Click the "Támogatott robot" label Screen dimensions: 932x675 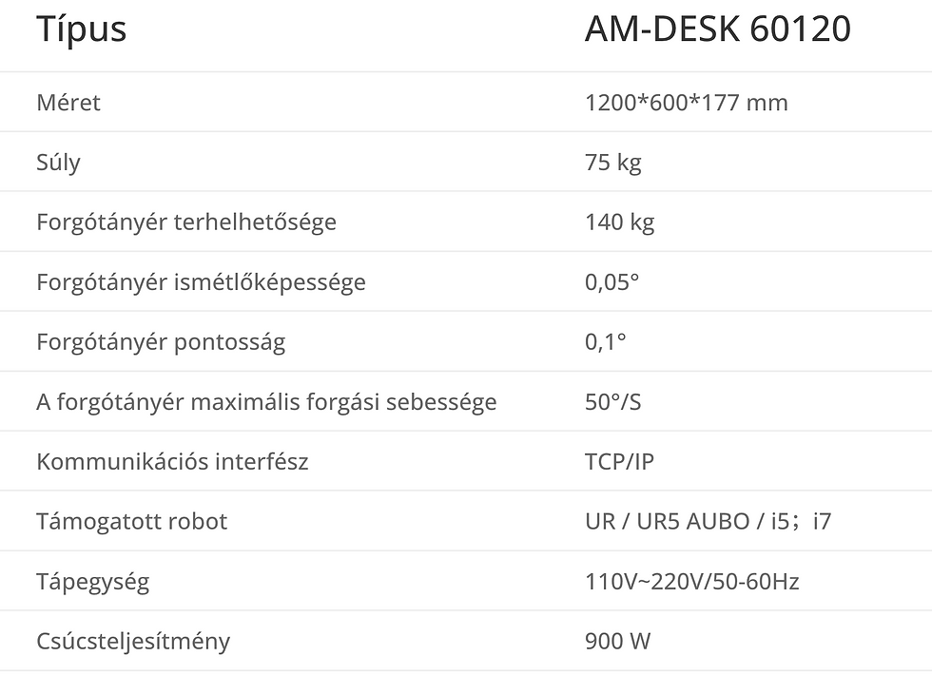point(132,522)
